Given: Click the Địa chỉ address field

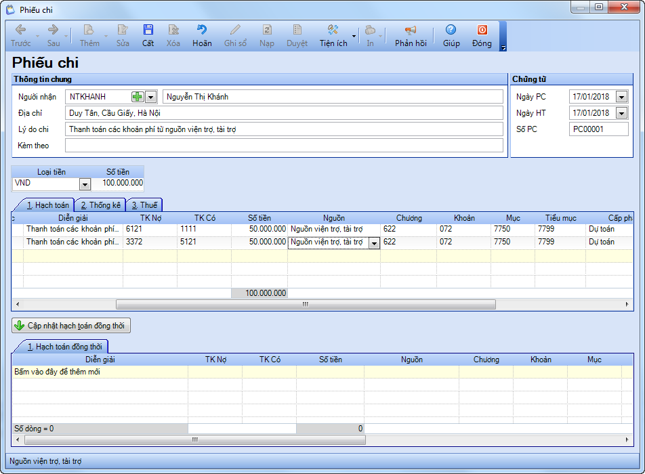Looking at the screenshot, I should pos(284,113).
